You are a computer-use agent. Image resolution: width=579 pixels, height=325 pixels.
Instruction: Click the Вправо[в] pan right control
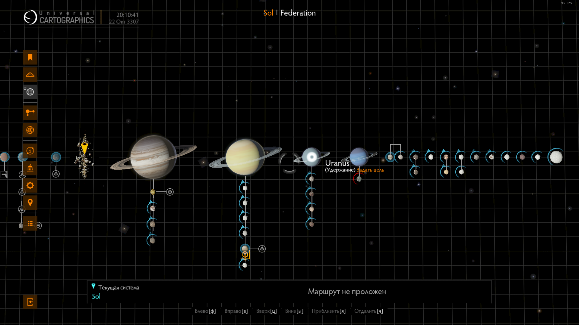(x=236, y=311)
